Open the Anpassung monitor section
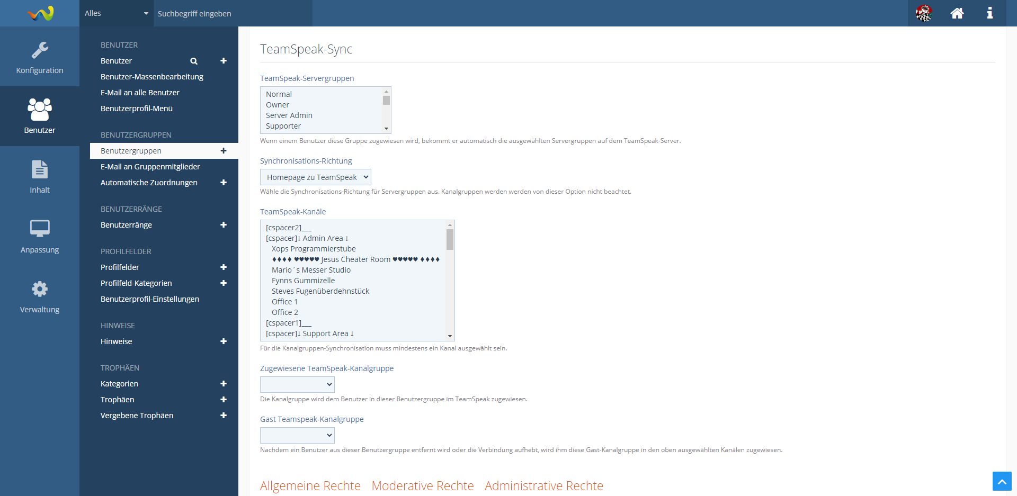The height and width of the screenshot is (496, 1017). click(x=40, y=237)
